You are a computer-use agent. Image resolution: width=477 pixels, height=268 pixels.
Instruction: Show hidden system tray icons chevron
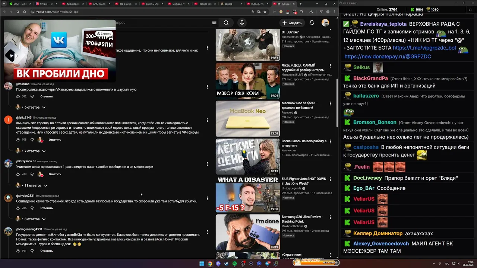434,264
